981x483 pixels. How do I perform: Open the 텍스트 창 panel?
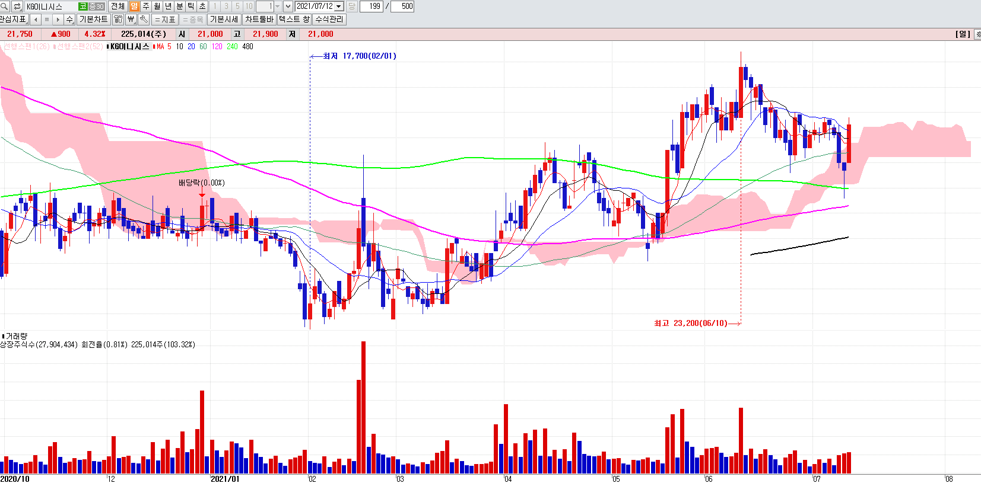(294, 20)
